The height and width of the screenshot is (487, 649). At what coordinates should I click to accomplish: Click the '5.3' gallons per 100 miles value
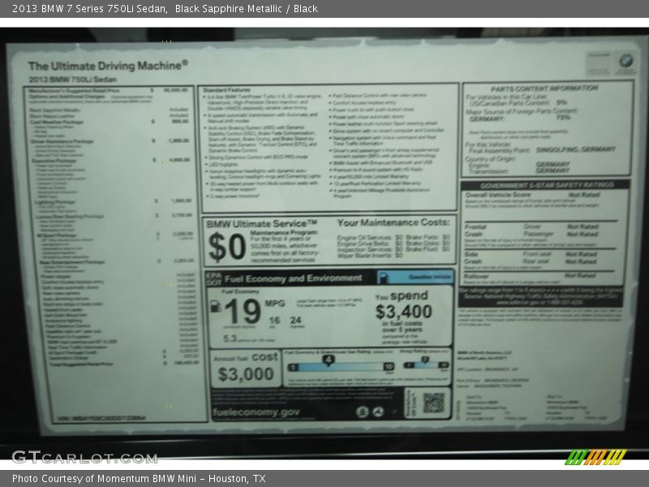click(x=230, y=338)
